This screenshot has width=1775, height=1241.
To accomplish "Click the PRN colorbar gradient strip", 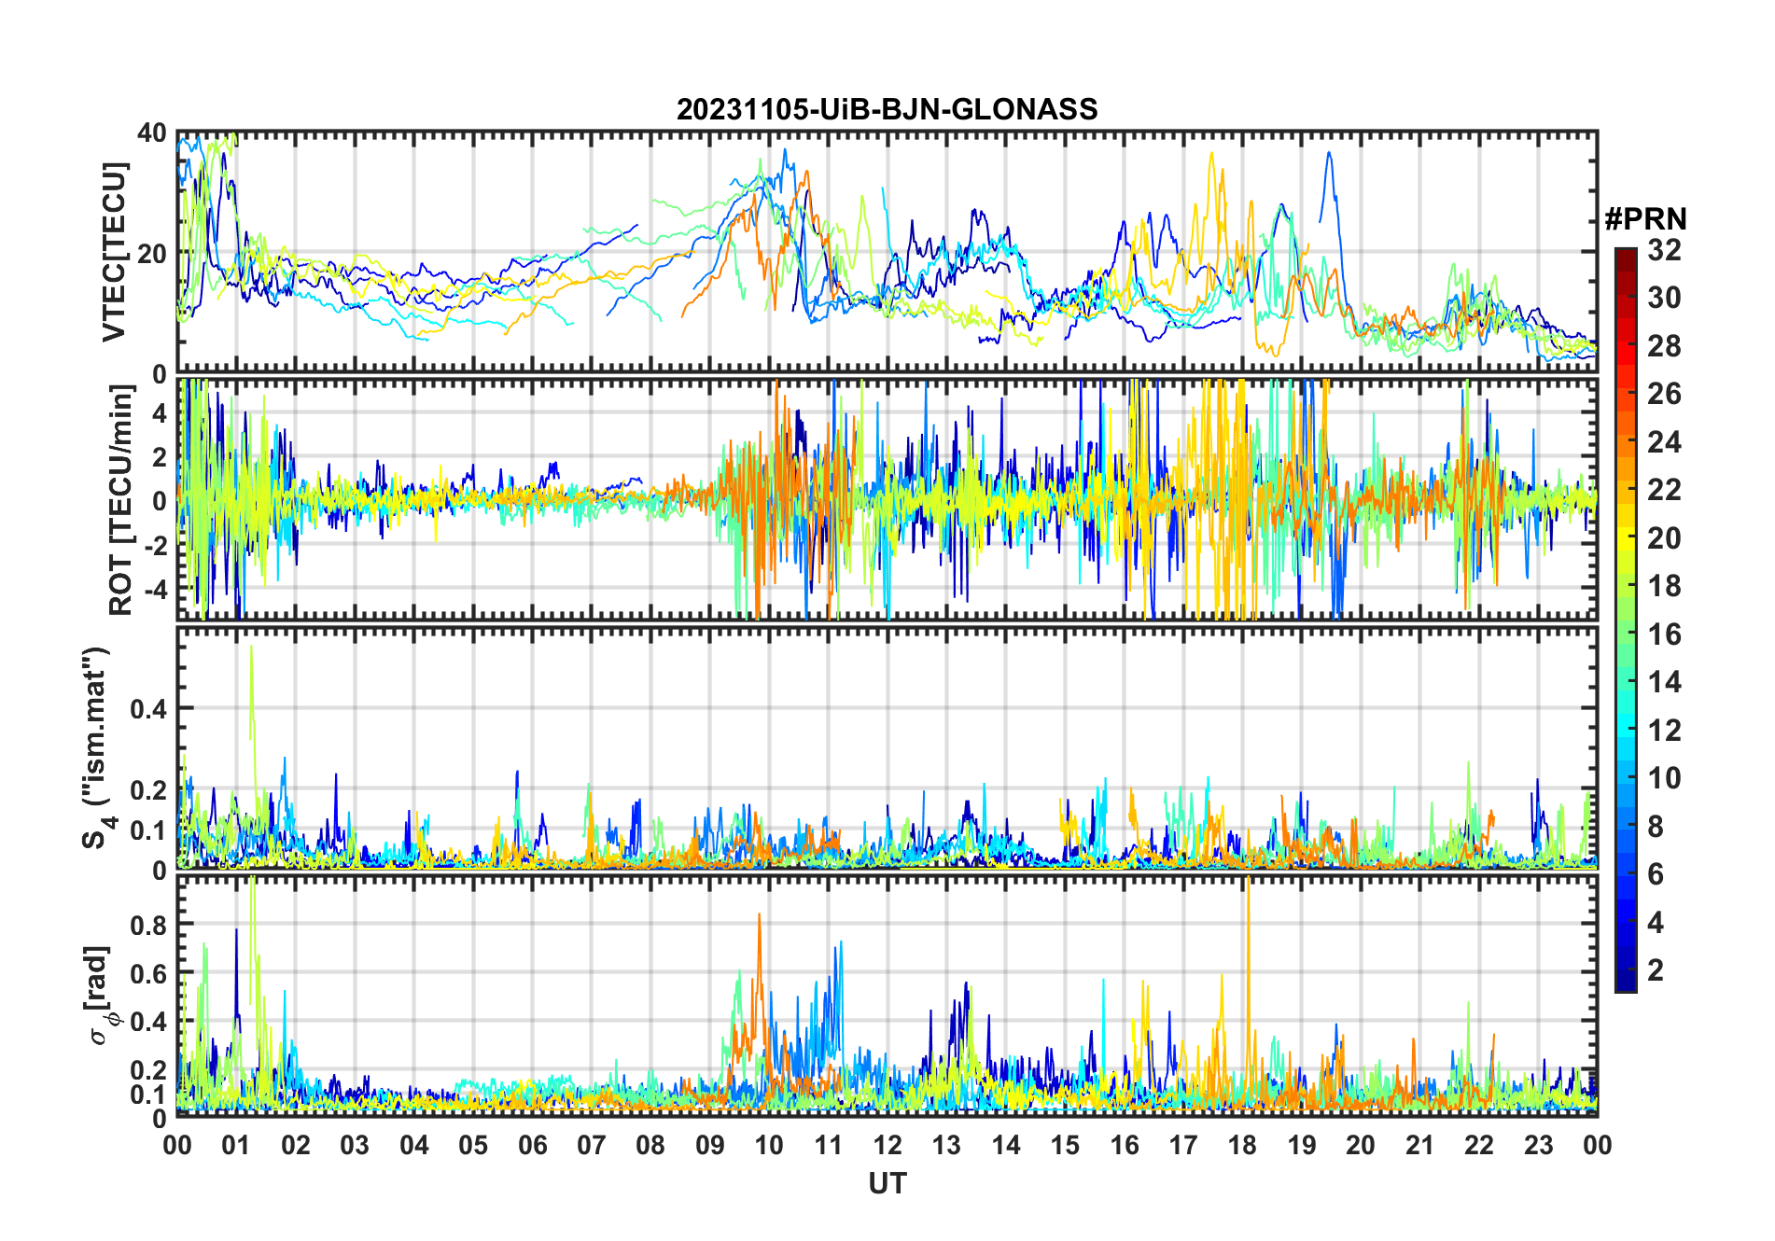I will (x=1625, y=620).
